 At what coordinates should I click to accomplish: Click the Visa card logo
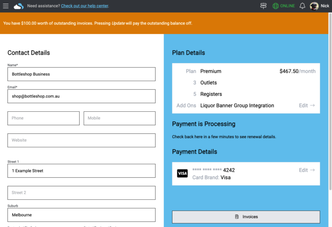tap(182, 173)
